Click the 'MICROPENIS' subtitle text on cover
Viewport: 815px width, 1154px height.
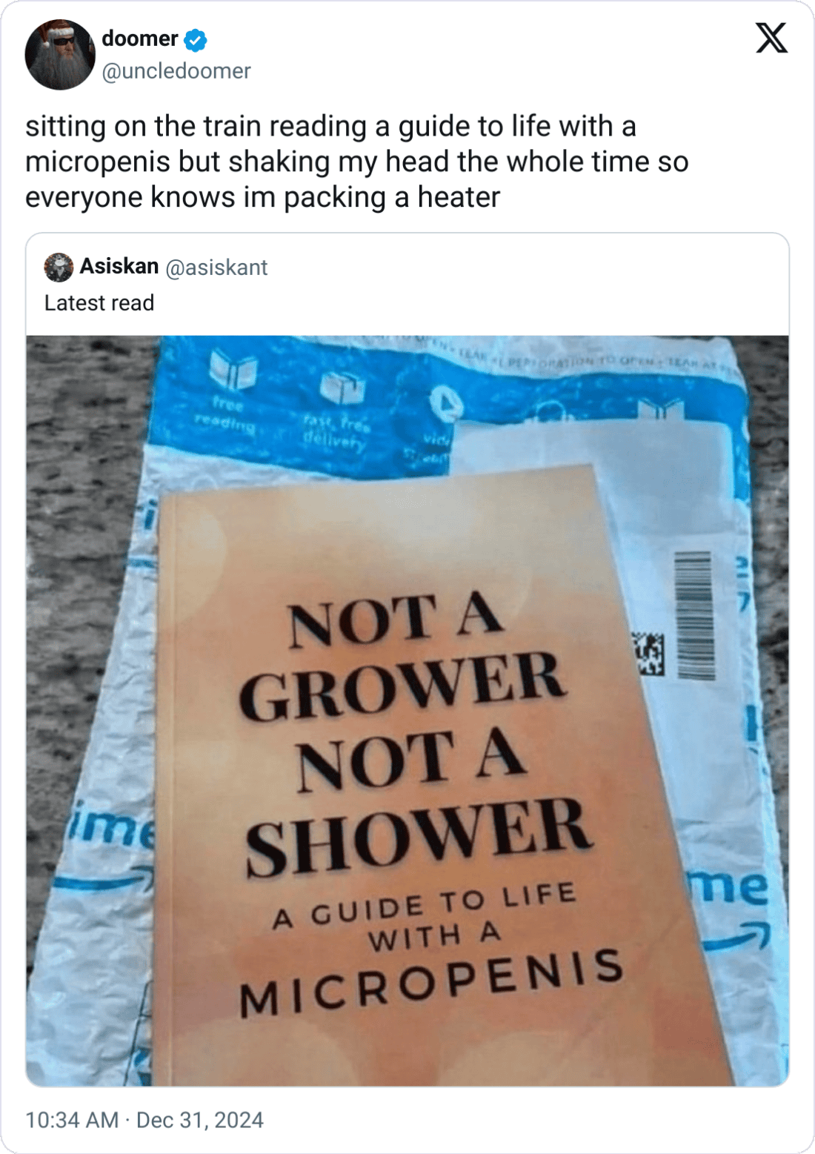432,982
